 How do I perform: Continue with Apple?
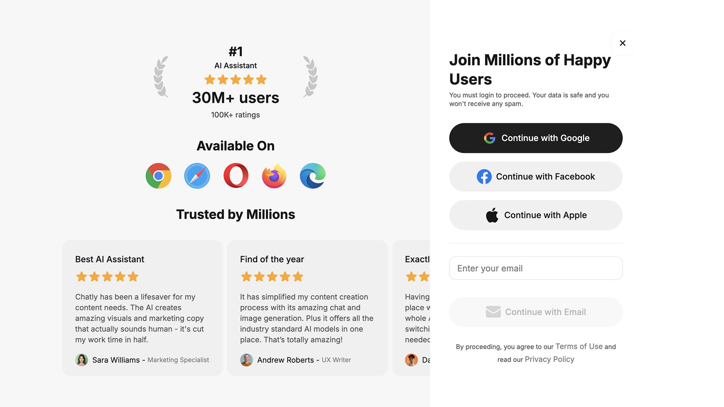[535, 215]
